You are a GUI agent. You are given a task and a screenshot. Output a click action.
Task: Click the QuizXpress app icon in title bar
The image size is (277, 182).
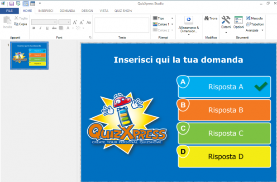click(x=3, y=3)
